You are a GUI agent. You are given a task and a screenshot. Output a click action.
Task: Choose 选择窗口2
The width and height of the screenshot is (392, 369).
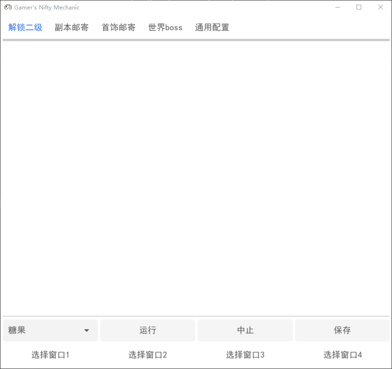148,355
